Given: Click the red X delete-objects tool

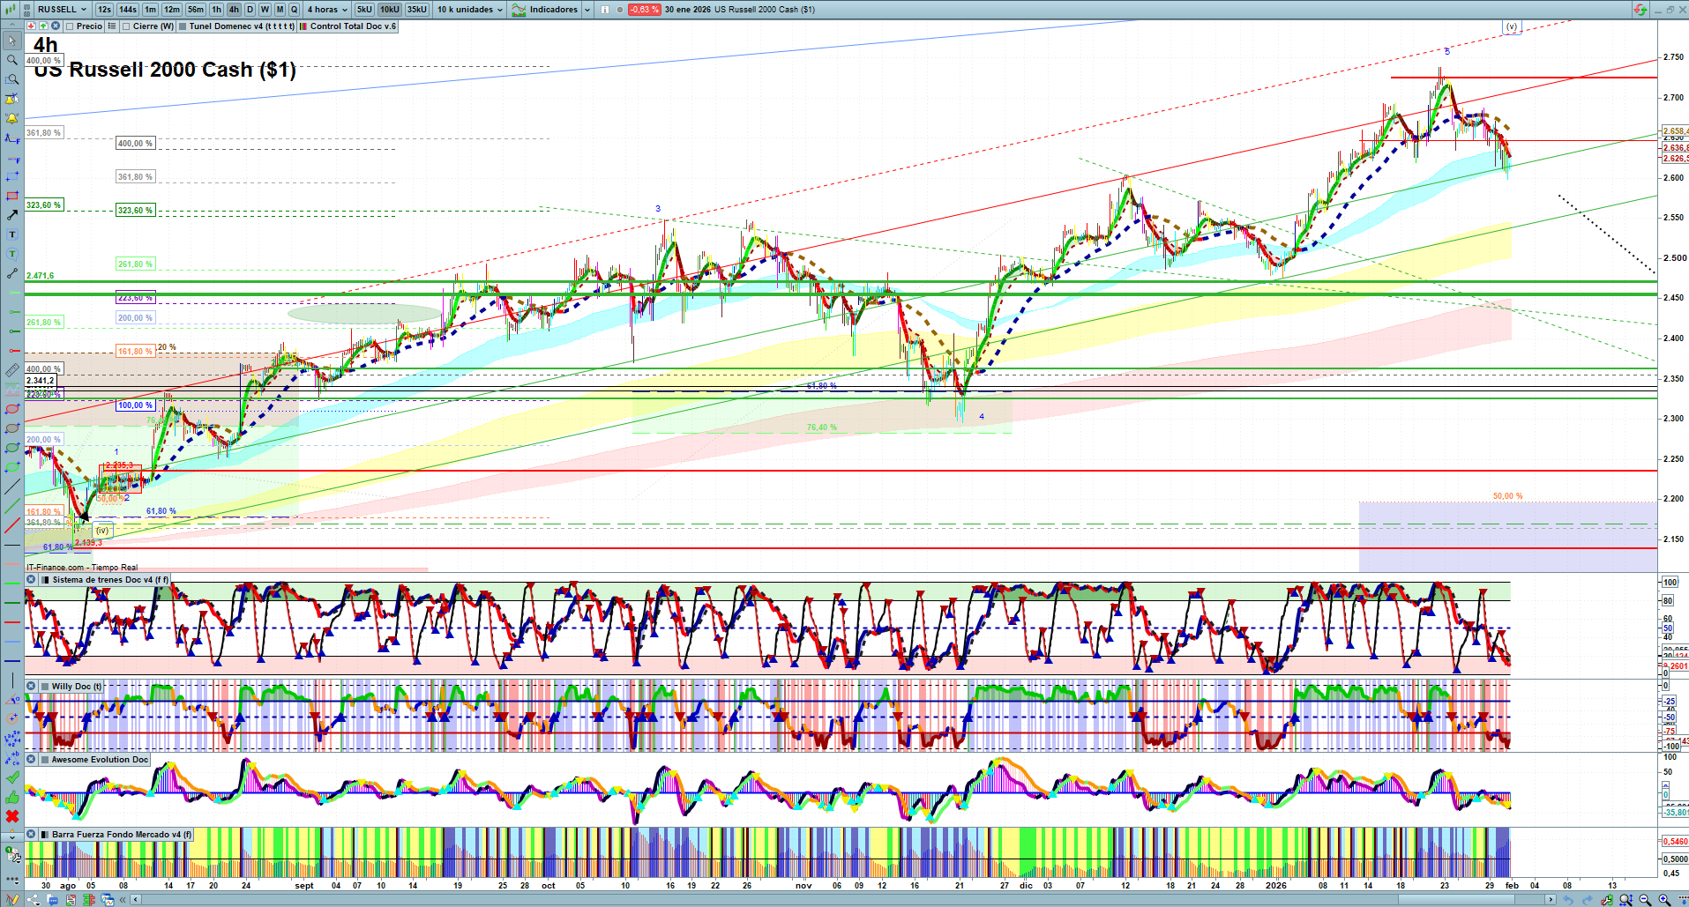Looking at the screenshot, I should click(x=12, y=816).
